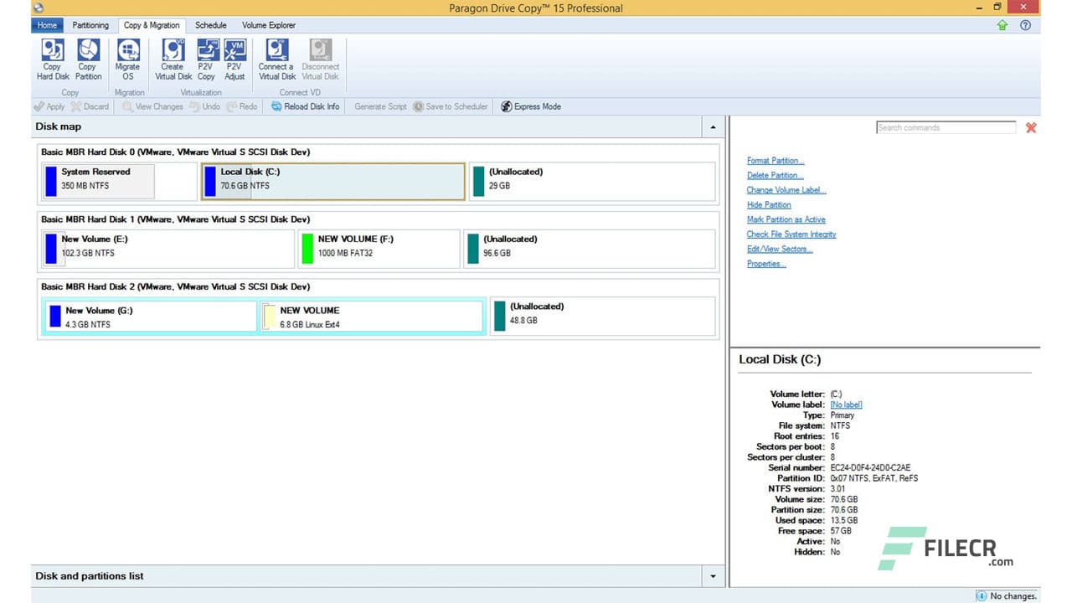This screenshot has height=603, width=1072.
Task: Open the Help question mark icon
Action: tap(1025, 24)
